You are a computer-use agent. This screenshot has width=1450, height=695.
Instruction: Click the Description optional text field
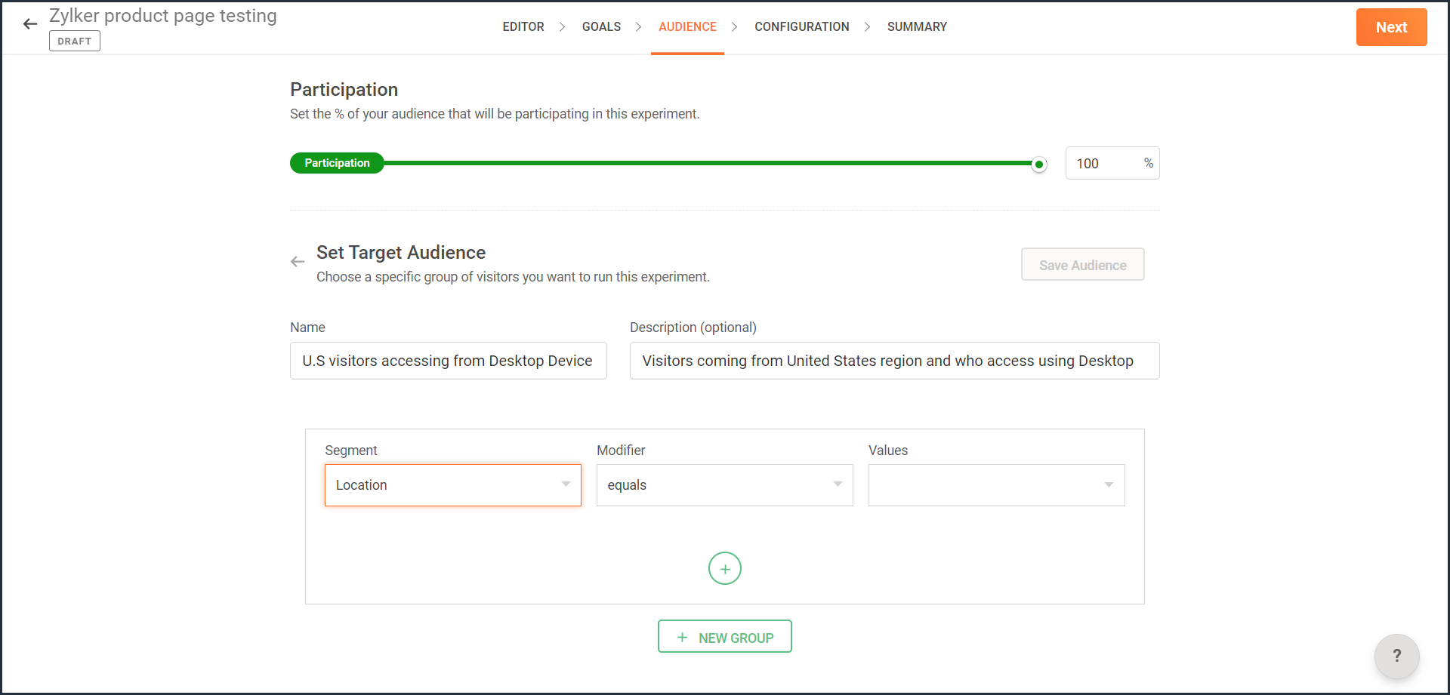coord(894,361)
